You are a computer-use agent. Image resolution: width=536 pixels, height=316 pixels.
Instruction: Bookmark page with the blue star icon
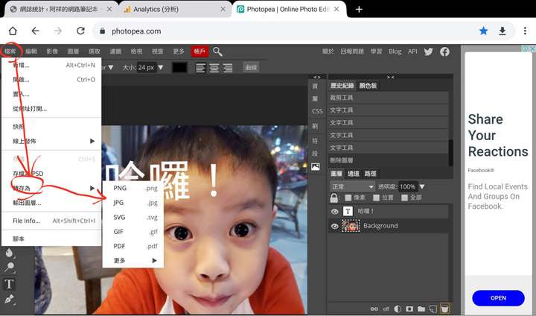483,31
